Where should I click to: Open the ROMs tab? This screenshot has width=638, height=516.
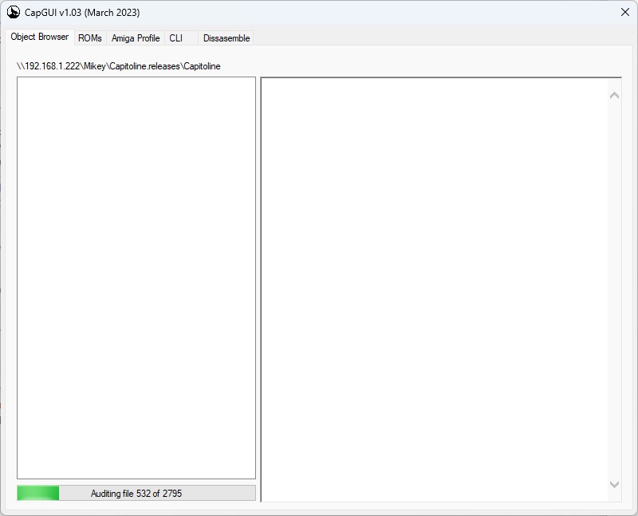90,38
